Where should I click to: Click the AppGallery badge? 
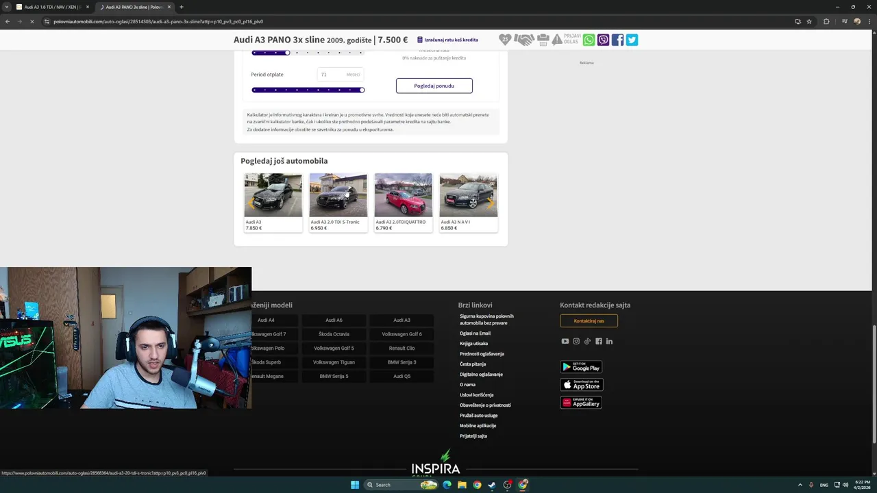coord(581,403)
